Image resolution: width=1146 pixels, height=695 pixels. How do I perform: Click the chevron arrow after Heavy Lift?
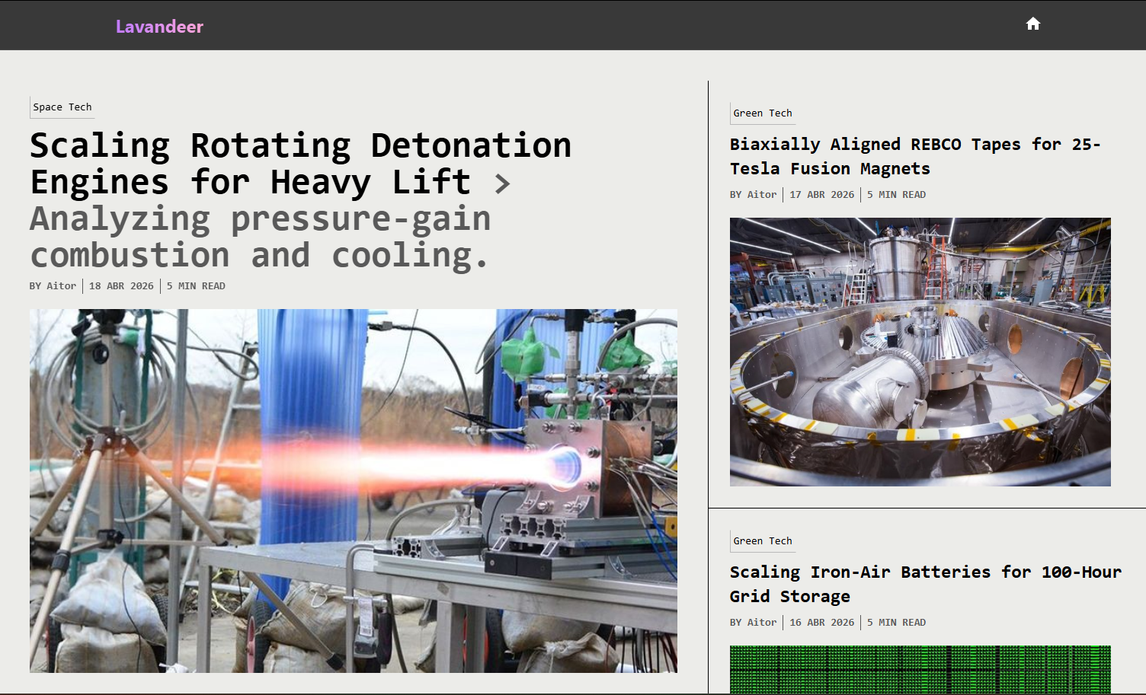[x=502, y=183]
